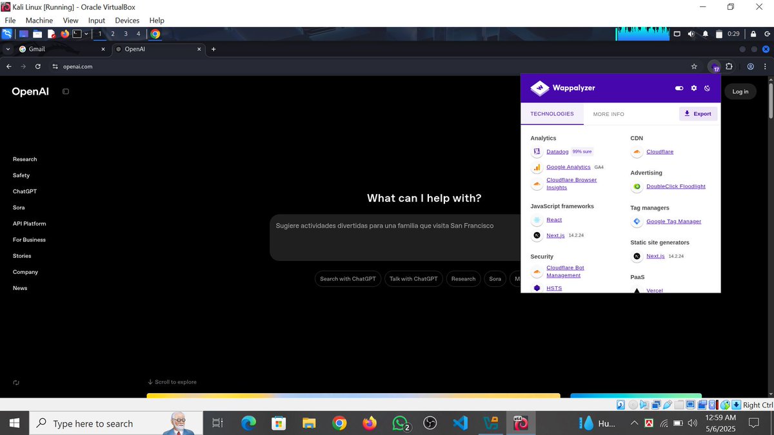774x435 pixels.
Task: Click the Log in button on OpenAI
Action: pos(740,92)
